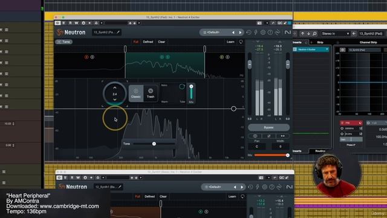Click the QC button in top plugin toolbar
The image size is (387, 218).
pyautogui.click(x=279, y=23)
